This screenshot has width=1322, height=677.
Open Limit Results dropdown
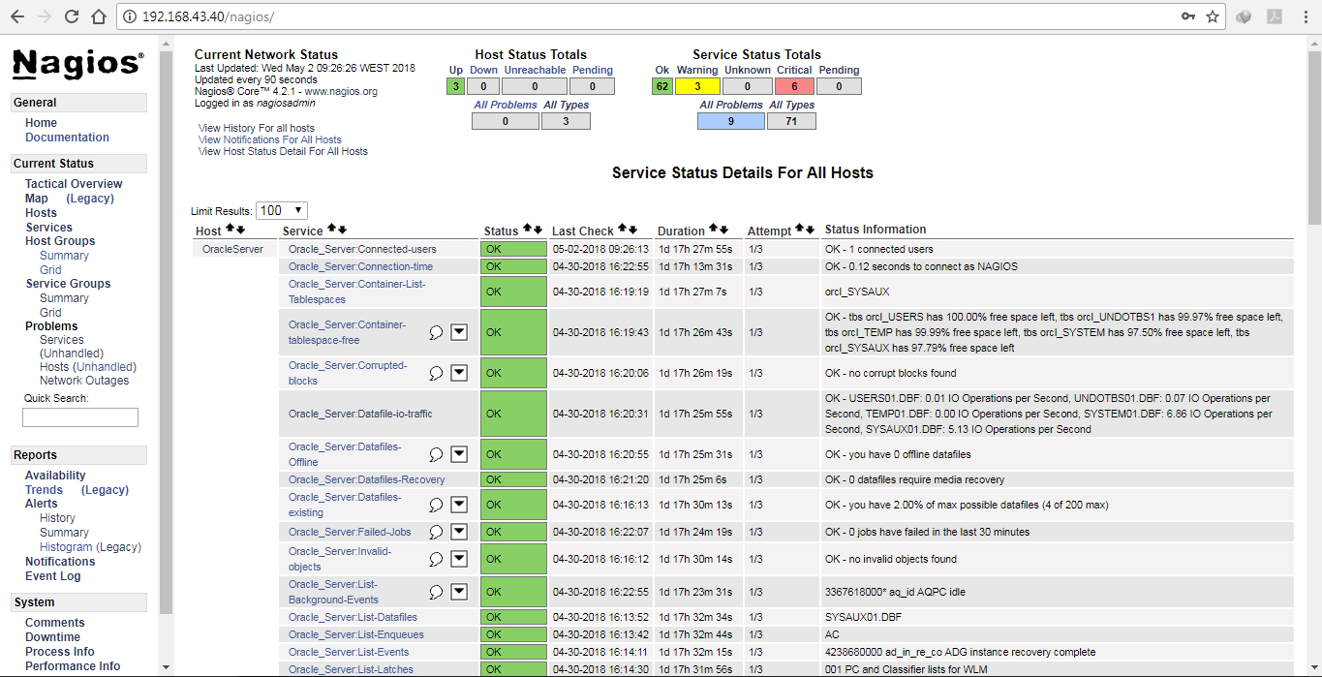click(x=282, y=210)
